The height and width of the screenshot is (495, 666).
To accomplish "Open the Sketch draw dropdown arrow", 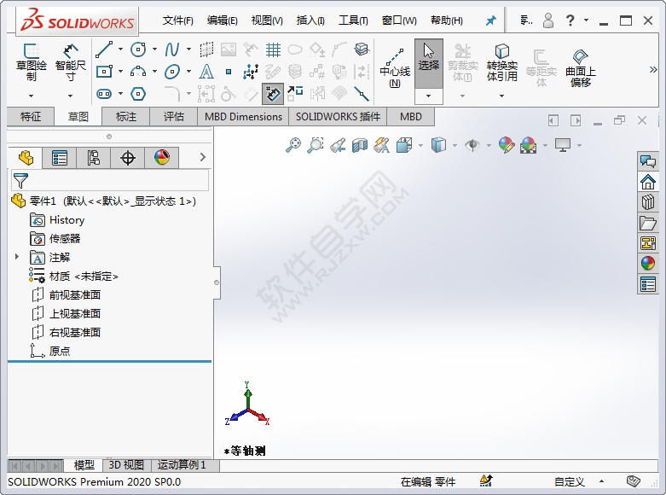I will [31, 96].
